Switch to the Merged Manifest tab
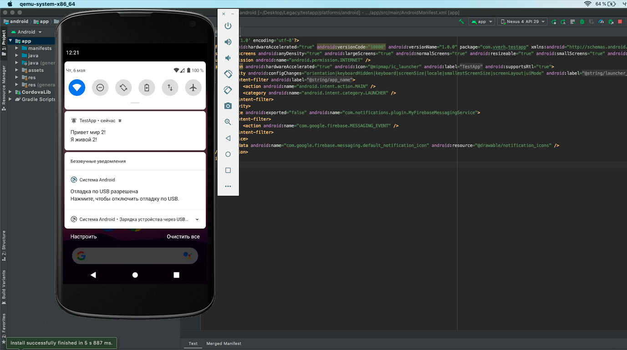 (x=224, y=344)
